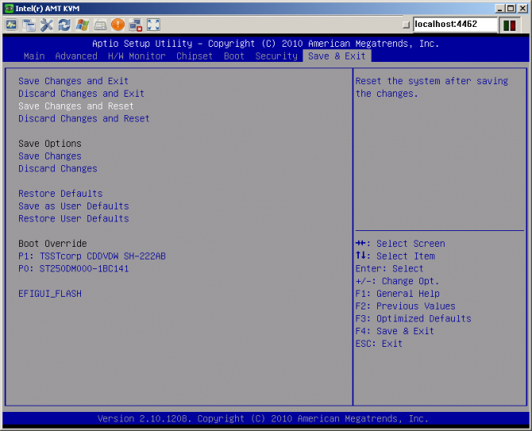Screen dimensions: 532x431
Task: Click the 'Save Options' heading
Action: (50, 144)
